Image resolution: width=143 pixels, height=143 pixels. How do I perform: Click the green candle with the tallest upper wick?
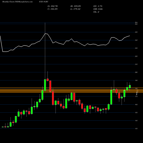click(45, 85)
